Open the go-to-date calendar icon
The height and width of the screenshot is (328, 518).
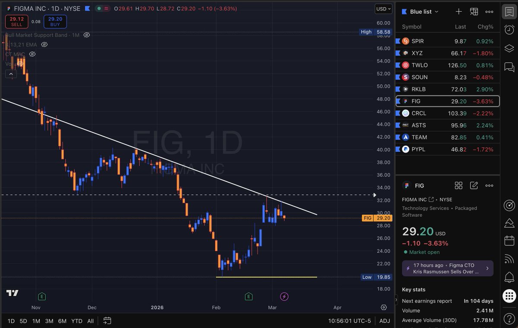pyautogui.click(x=107, y=321)
